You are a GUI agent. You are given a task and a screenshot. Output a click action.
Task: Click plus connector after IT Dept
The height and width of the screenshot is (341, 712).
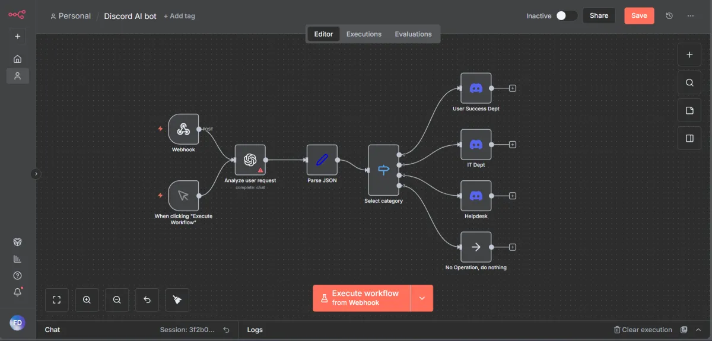click(513, 145)
